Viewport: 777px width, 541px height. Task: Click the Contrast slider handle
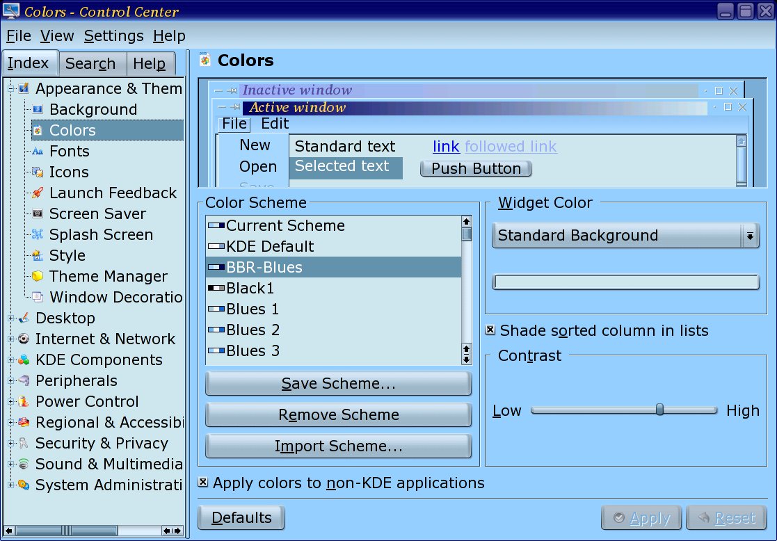[659, 410]
